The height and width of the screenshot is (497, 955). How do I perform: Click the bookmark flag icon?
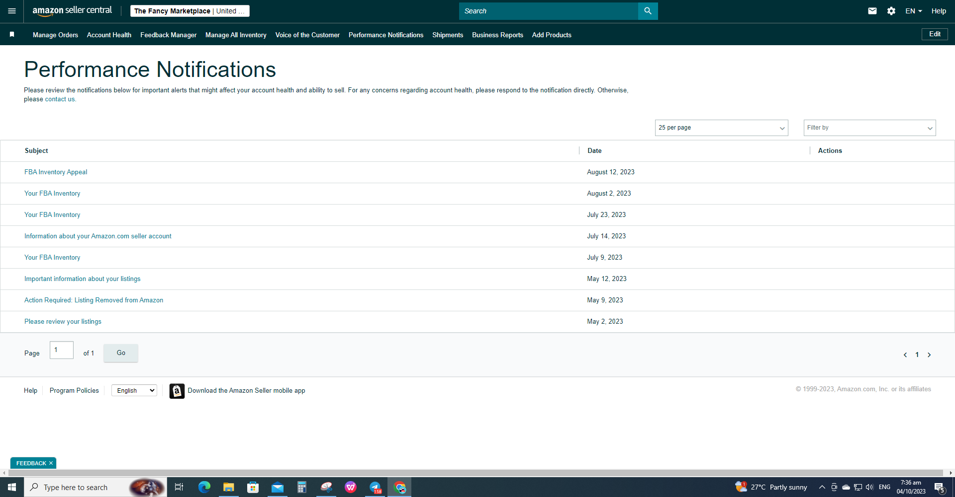click(12, 34)
